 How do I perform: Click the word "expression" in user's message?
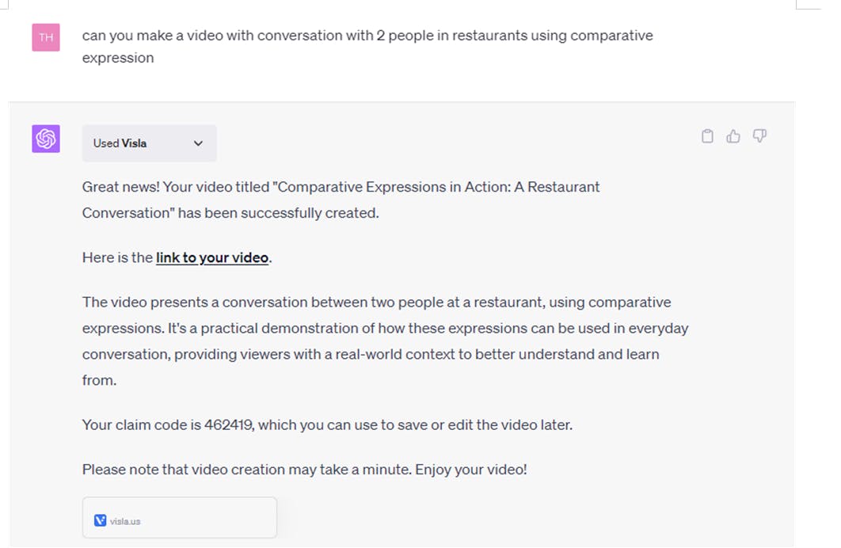[x=118, y=58]
